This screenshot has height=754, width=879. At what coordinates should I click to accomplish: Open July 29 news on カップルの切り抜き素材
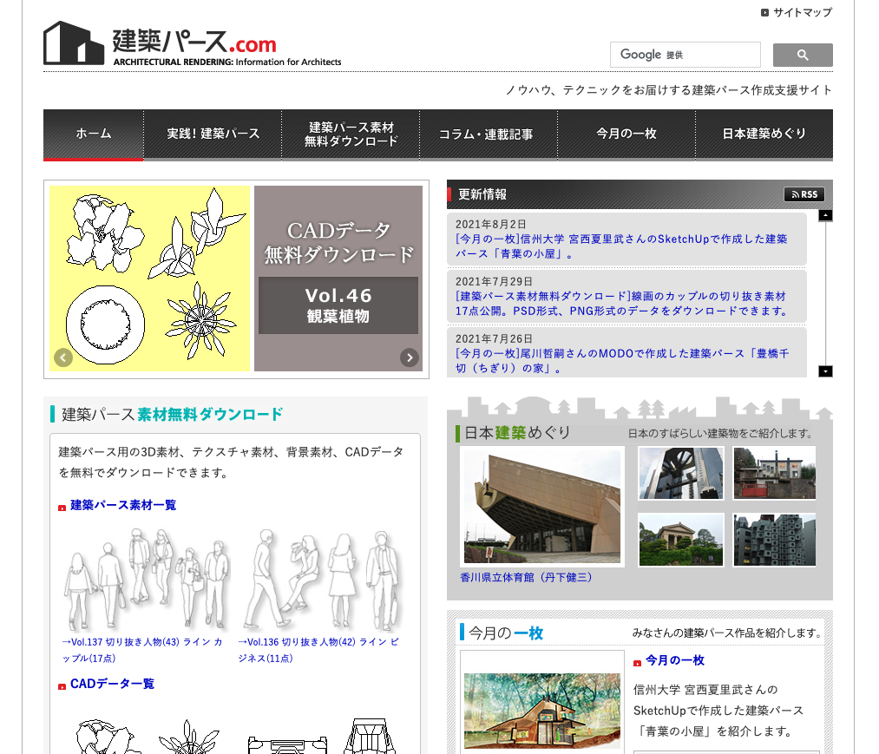pos(621,304)
